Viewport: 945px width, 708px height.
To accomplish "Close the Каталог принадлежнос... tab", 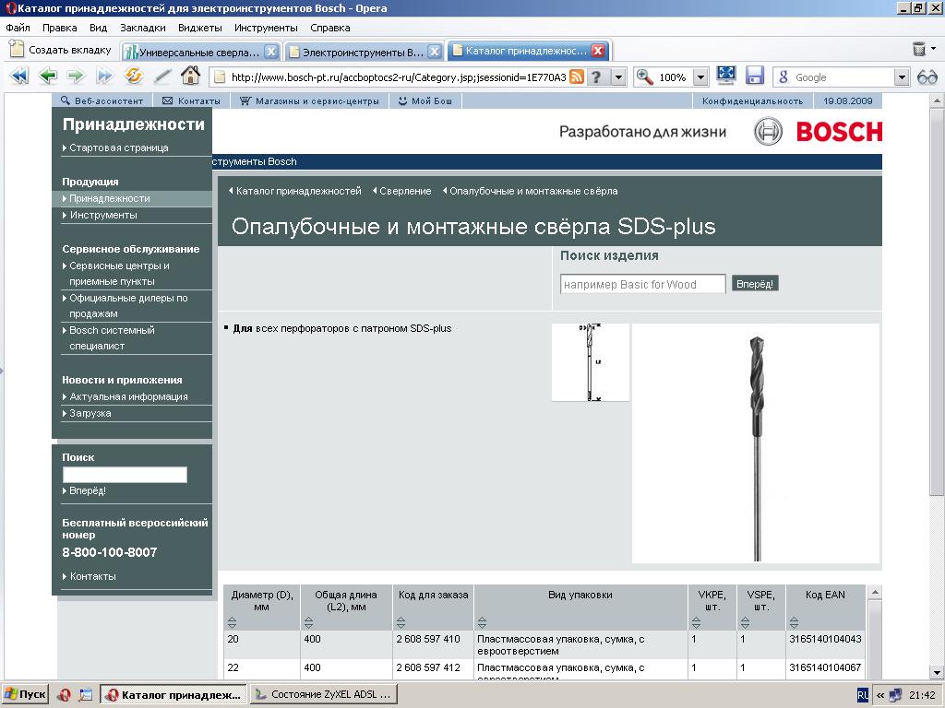I will coord(598,51).
